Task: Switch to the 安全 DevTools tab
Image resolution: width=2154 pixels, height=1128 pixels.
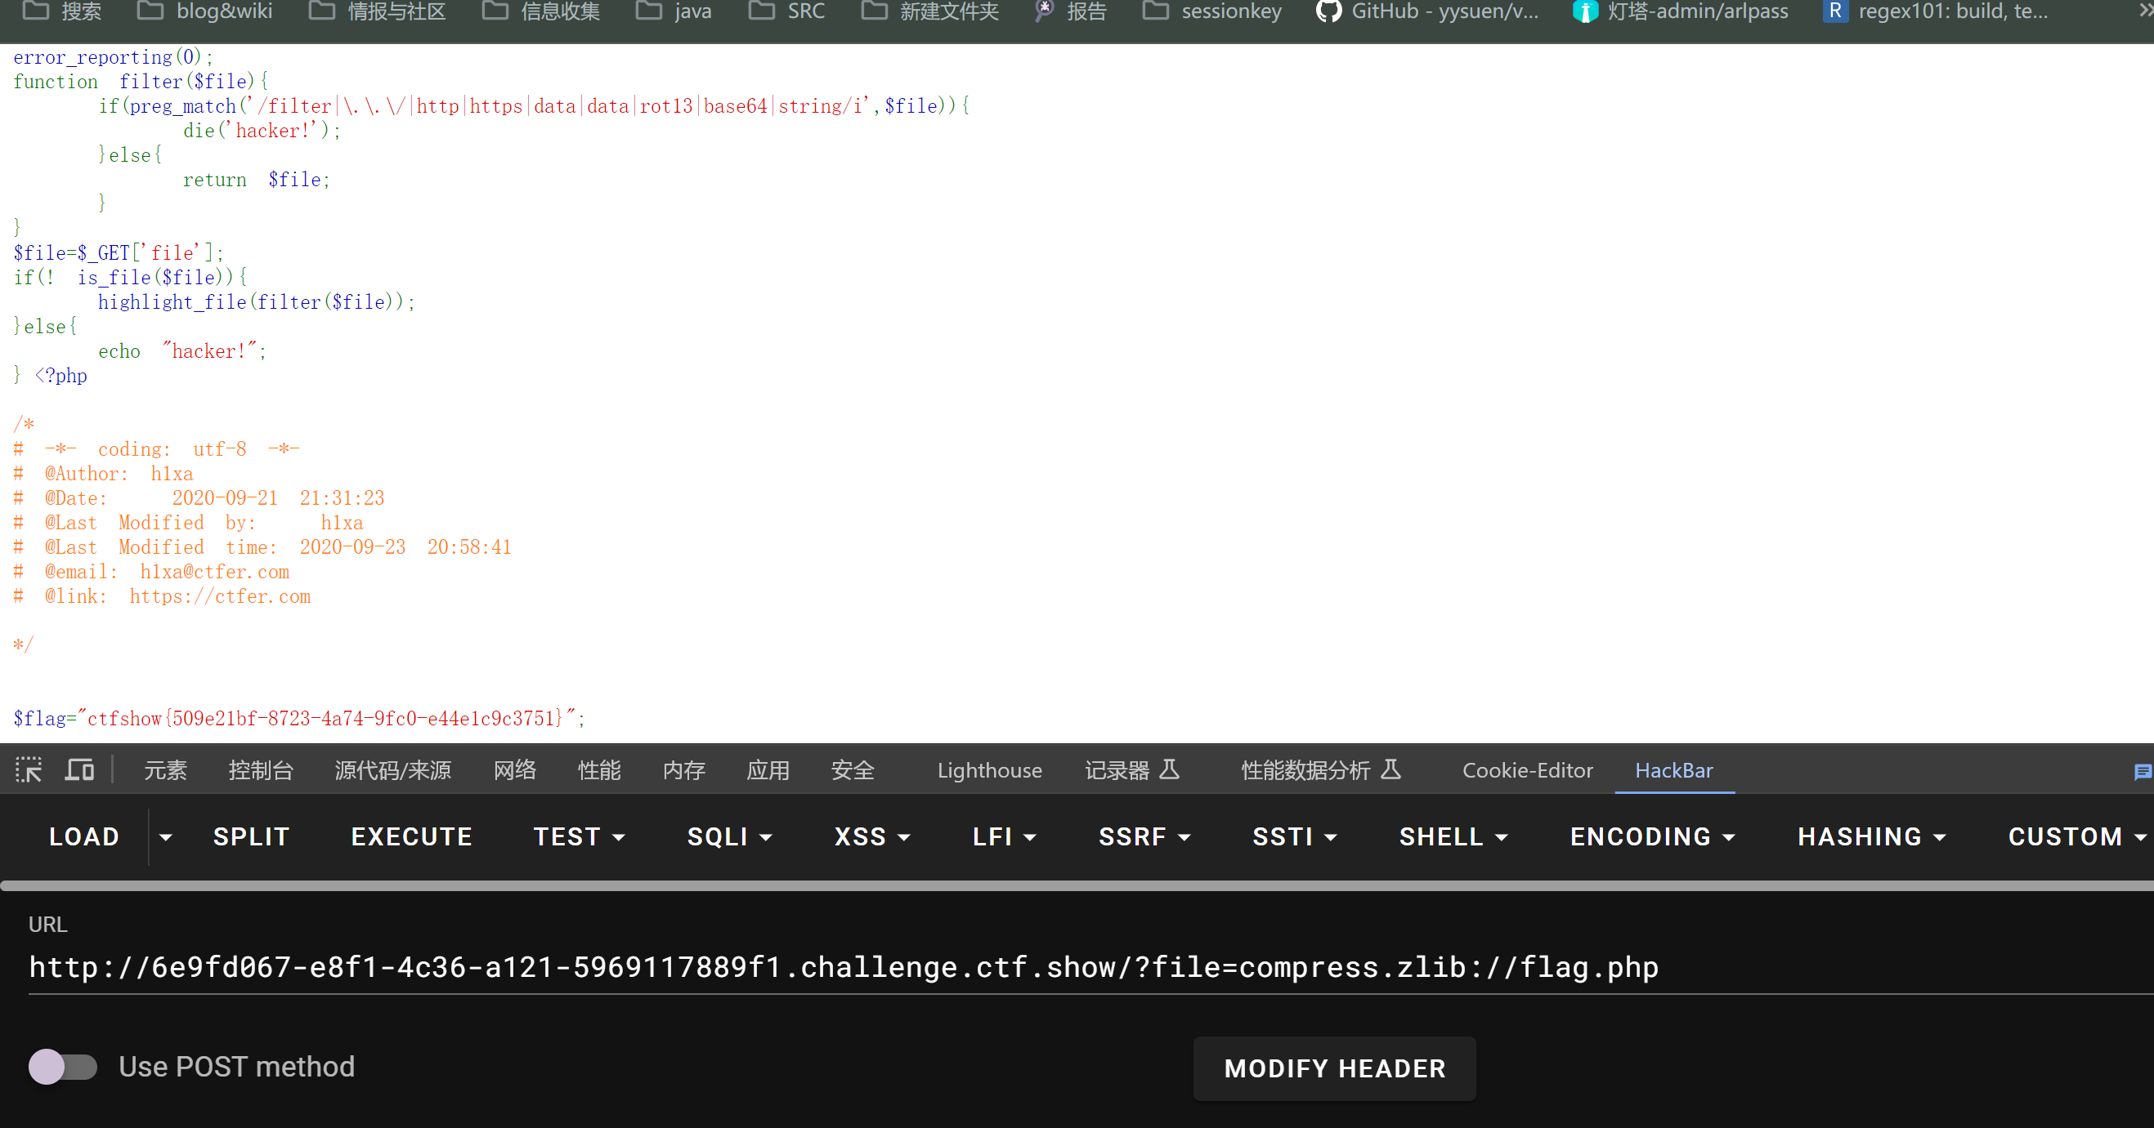Action: point(852,770)
